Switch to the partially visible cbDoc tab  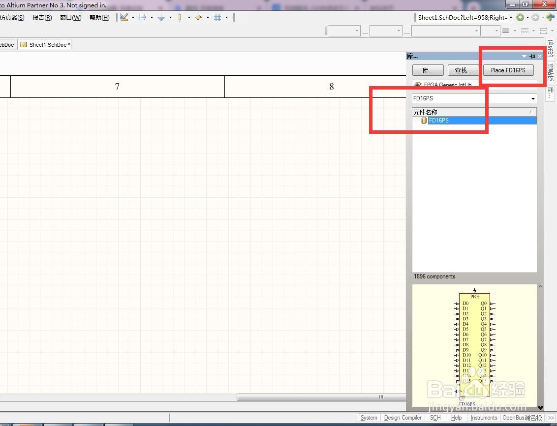click(x=7, y=45)
